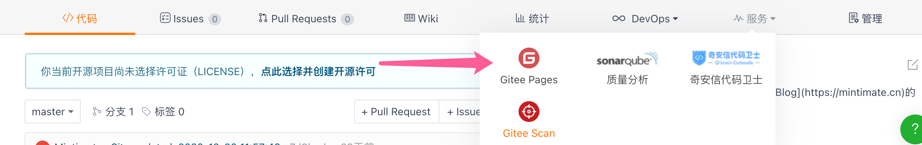This screenshot has height=145, width=922.
Task: Open Gitee Pages service icon
Action: coord(529,58)
